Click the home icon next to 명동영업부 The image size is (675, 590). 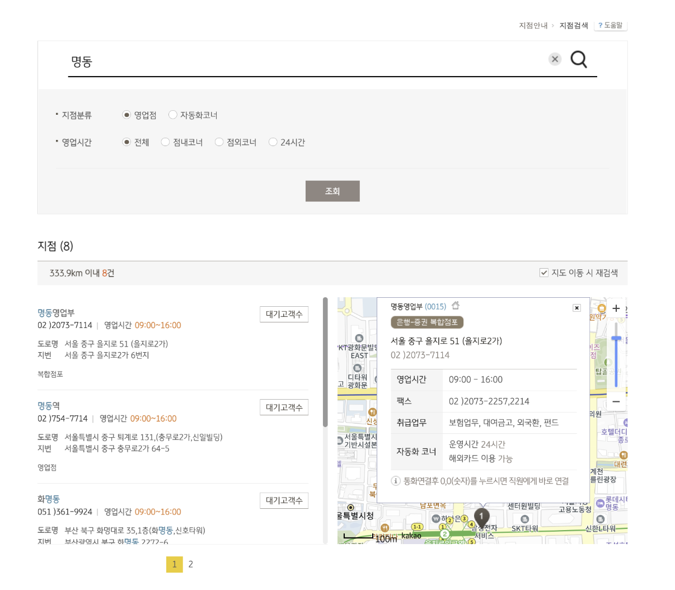(x=456, y=306)
